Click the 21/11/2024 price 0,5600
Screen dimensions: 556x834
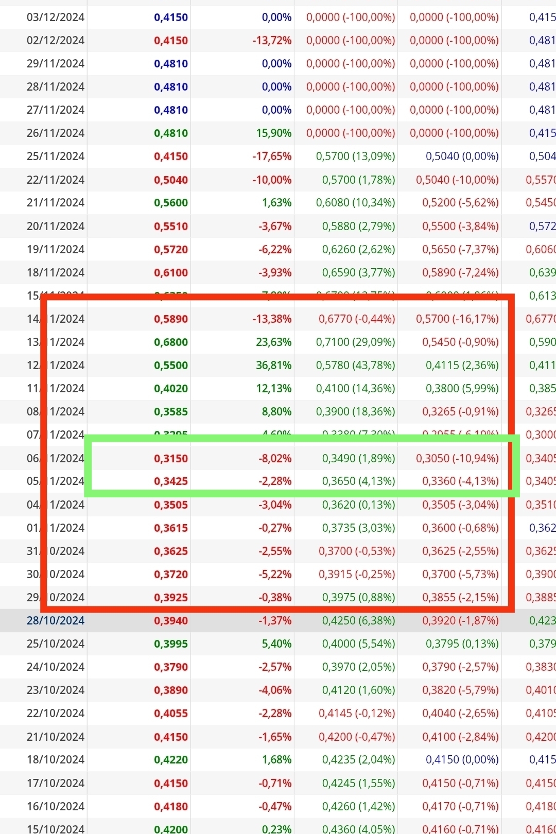point(171,203)
